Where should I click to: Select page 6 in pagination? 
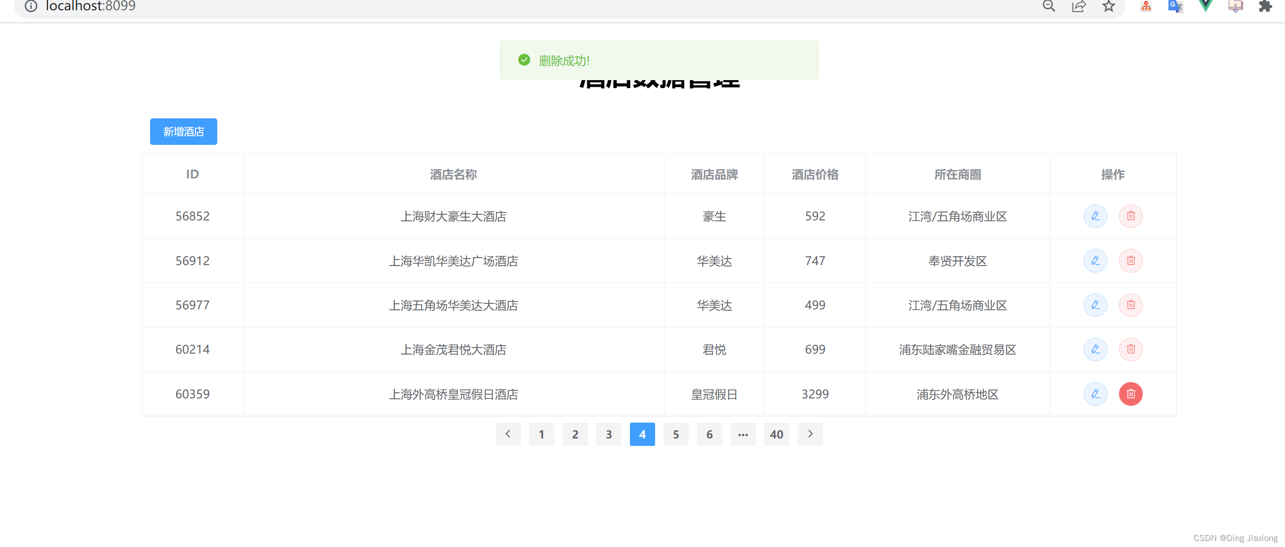click(709, 434)
